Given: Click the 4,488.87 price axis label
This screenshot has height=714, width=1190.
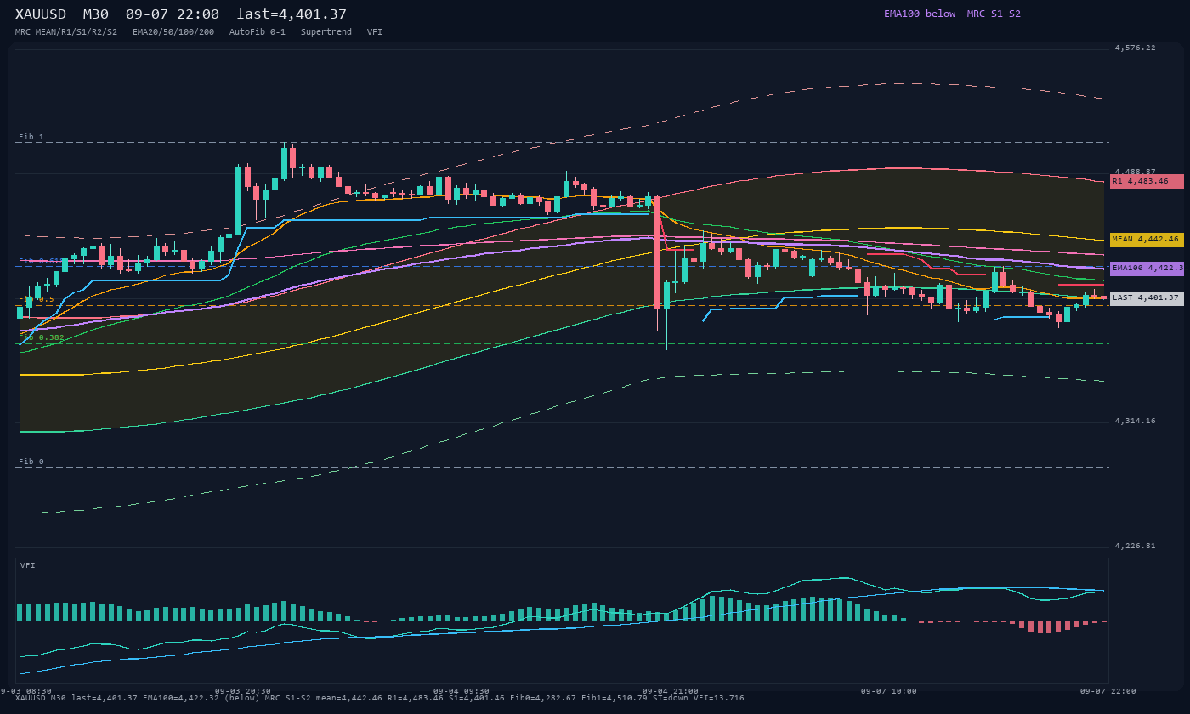Looking at the screenshot, I should (x=1135, y=173).
